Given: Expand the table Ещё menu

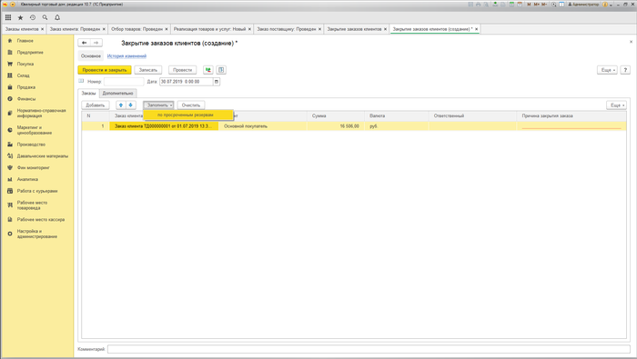Looking at the screenshot, I should pyautogui.click(x=616, y=105).
